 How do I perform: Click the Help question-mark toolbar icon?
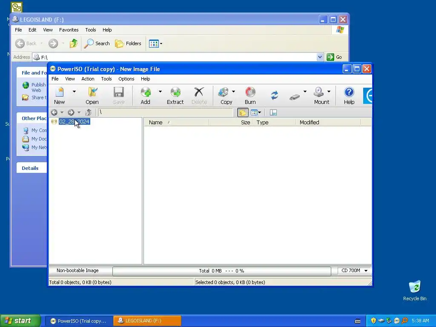(349, 95)
